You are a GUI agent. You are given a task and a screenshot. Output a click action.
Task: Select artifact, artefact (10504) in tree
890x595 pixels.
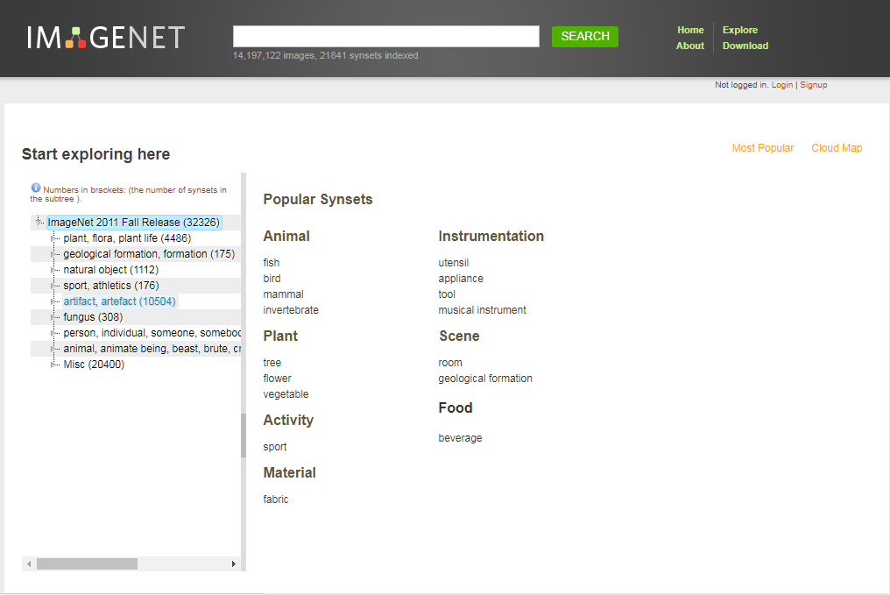tap(119, 301)
